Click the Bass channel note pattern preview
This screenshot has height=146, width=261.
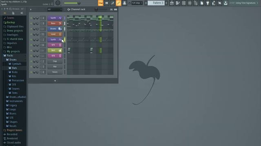pos(90,24)
